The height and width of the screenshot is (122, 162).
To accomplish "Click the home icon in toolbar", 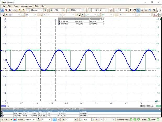I will coord(23,10).
